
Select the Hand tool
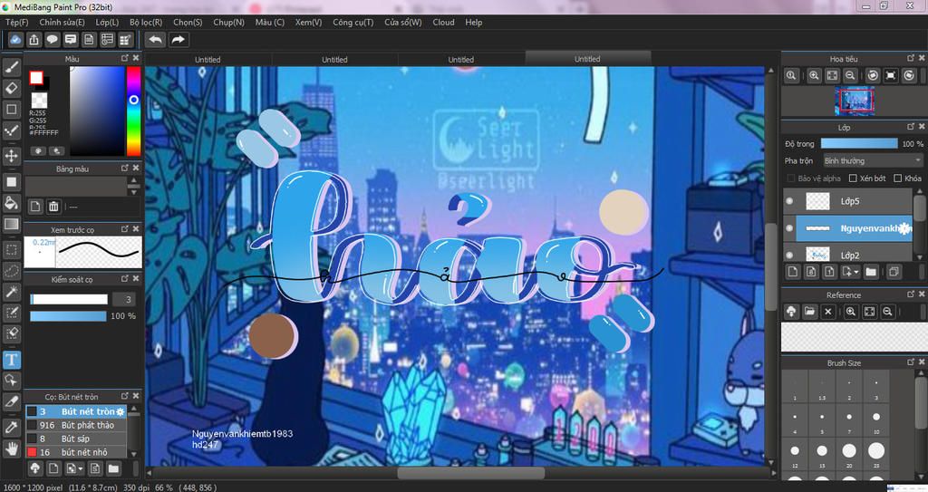point(11,449)
